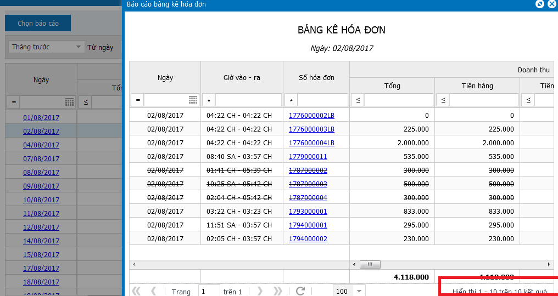Viewport: 558px width, 296px height.
Task: Focus the Giờ vào - ra filter box
Action: [x=248, y=100]
